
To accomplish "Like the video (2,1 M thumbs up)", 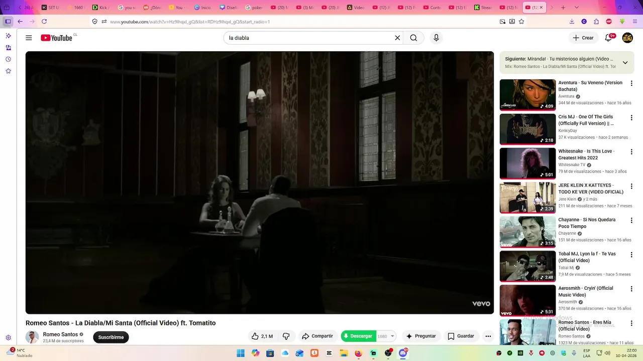I will 262,336.
